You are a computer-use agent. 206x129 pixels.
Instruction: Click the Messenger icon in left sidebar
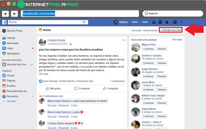tap(4, 43)
